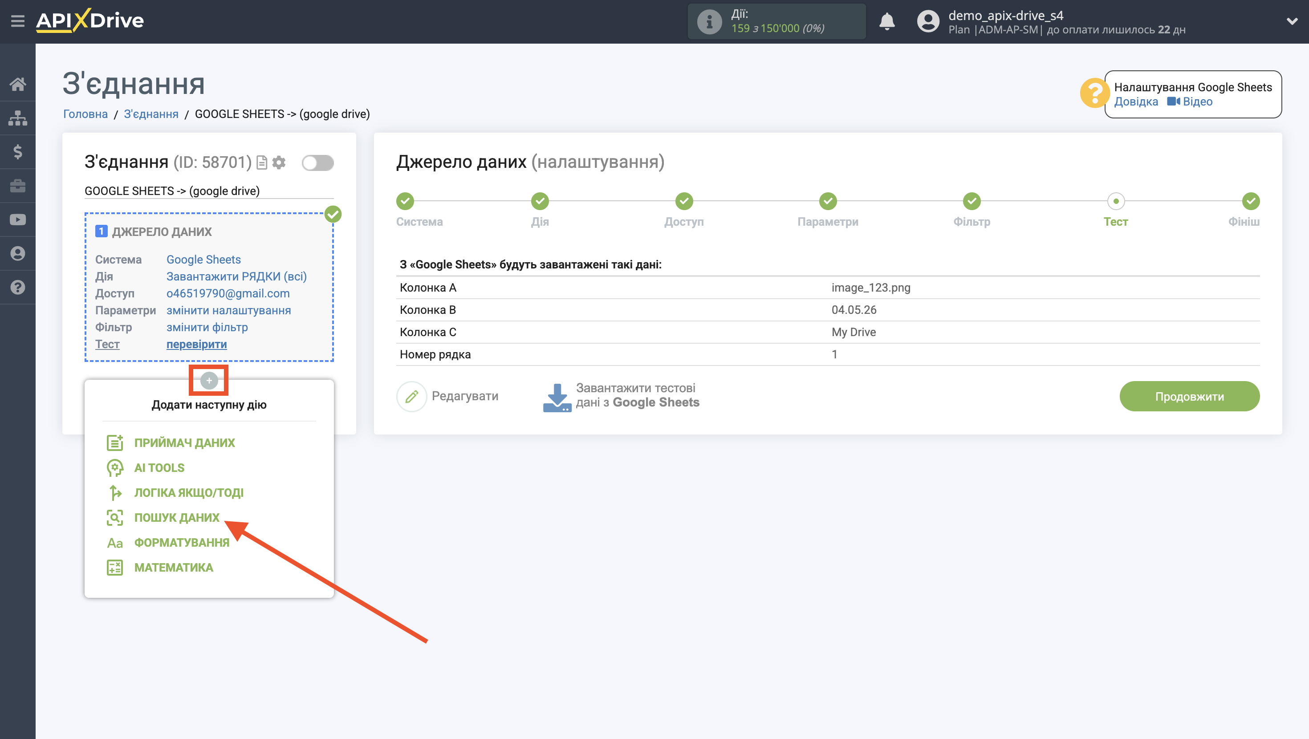
Task: Click the Система step marker
Action: (x=405, y=201)
